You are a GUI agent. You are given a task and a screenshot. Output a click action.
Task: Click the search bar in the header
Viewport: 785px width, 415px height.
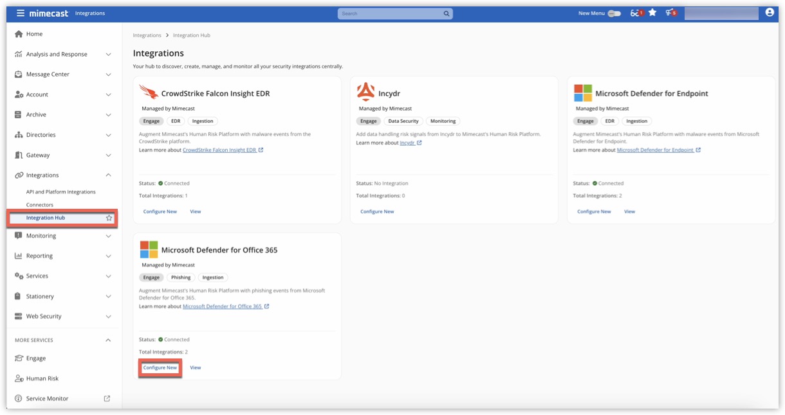(x=395, y=12)
